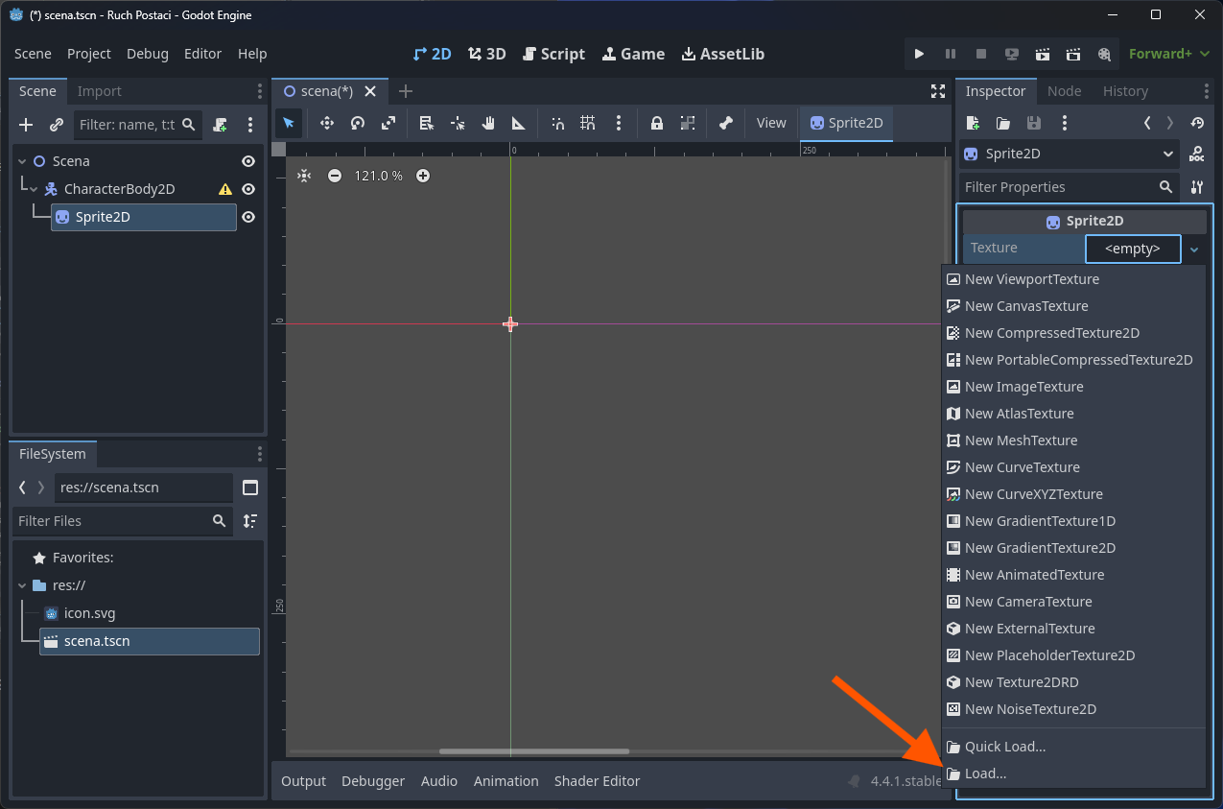Image resolution: width=1223 pixels, height=809 pixels.
Task: Open the Script workspace
Action: [x=553, y=54]
